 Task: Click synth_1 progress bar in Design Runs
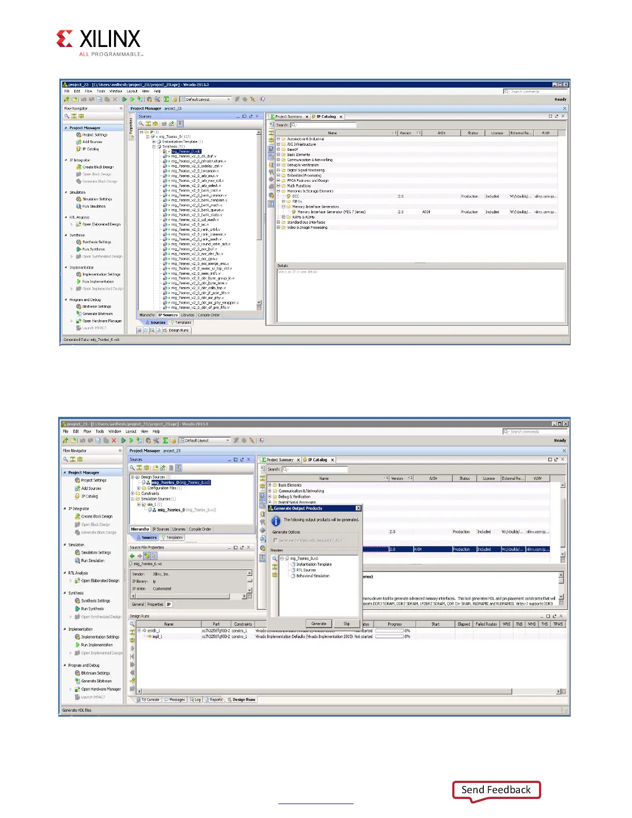click(x=389, y=631)
